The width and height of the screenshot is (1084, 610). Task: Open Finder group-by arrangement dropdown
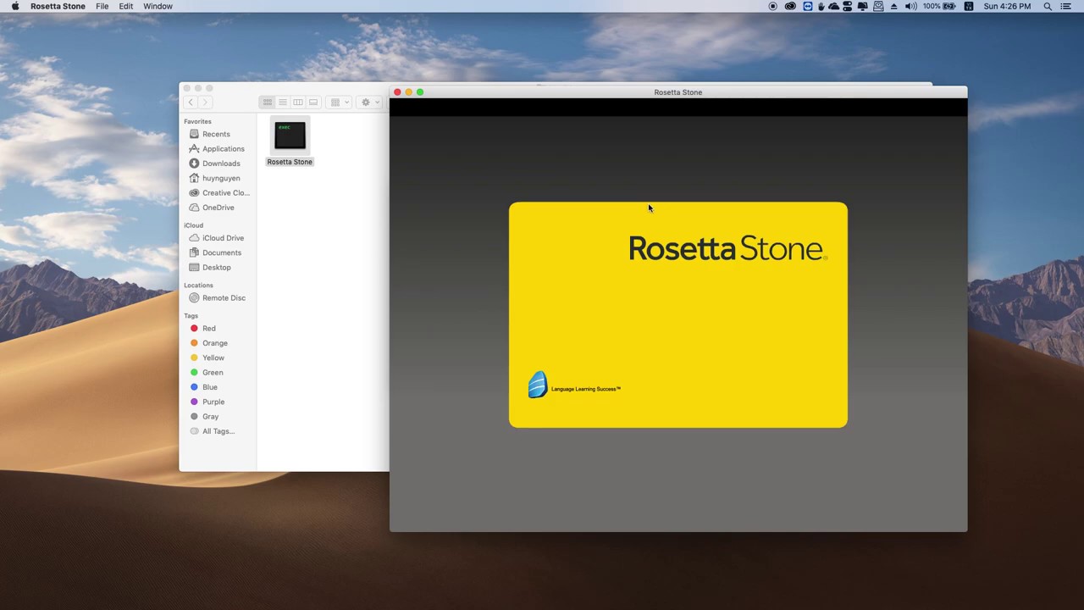pyautogui.click(x=340, y=103)
